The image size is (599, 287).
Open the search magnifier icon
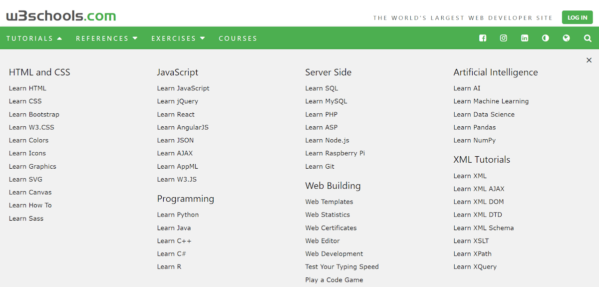(588, 38)
